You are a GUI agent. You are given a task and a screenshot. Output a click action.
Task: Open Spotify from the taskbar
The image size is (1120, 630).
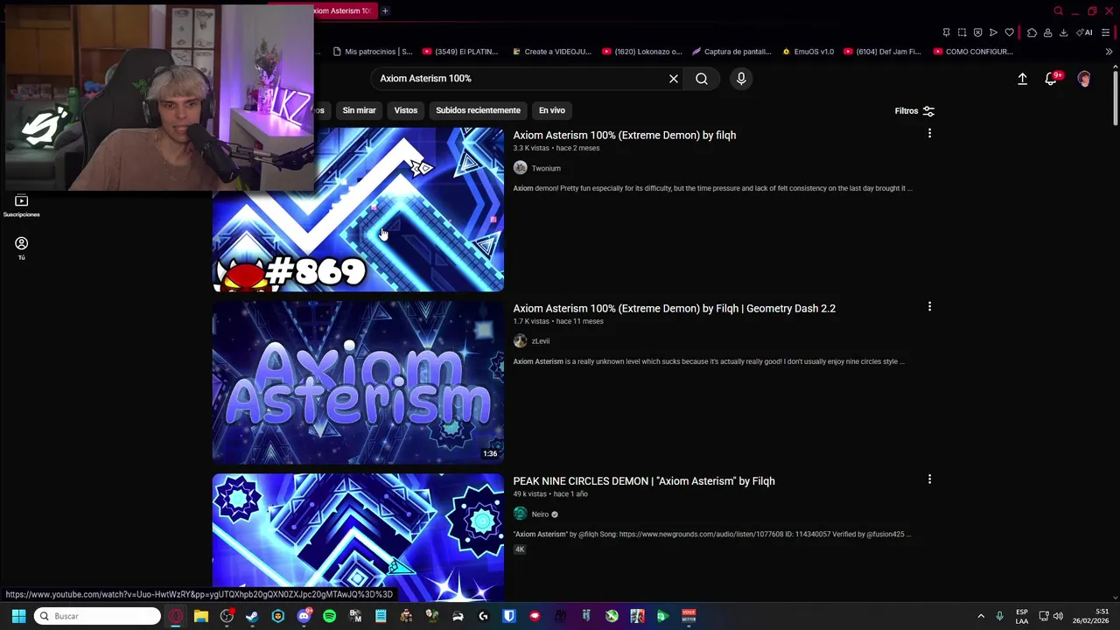pyautogui.click(x=329, y=616)
